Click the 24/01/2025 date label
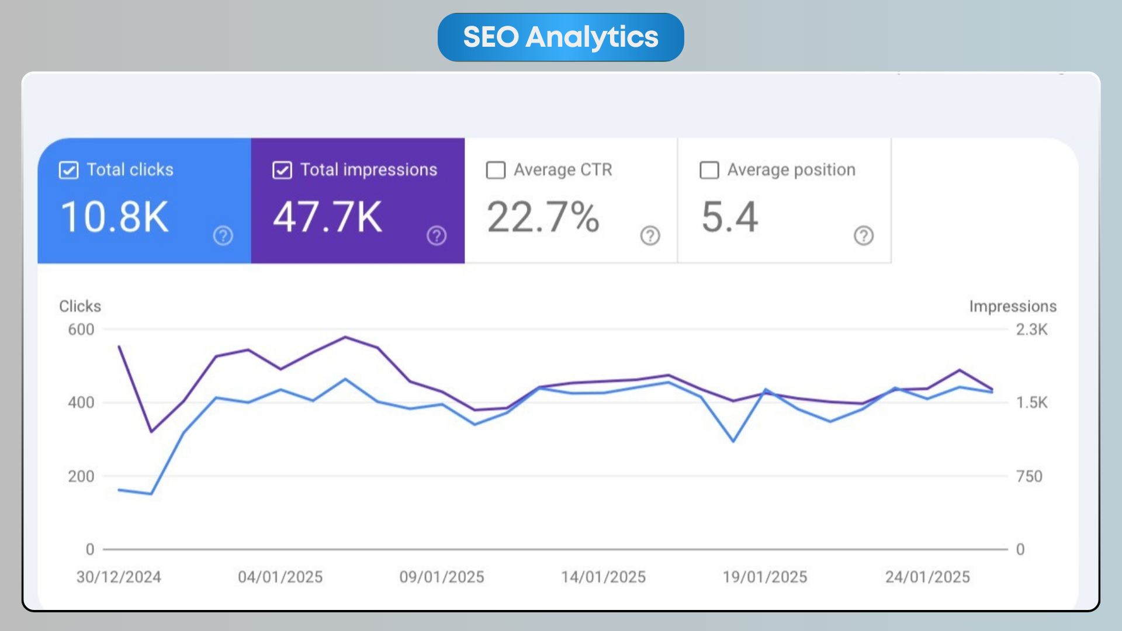1122x631 pixels. click(x=927, y=577)
